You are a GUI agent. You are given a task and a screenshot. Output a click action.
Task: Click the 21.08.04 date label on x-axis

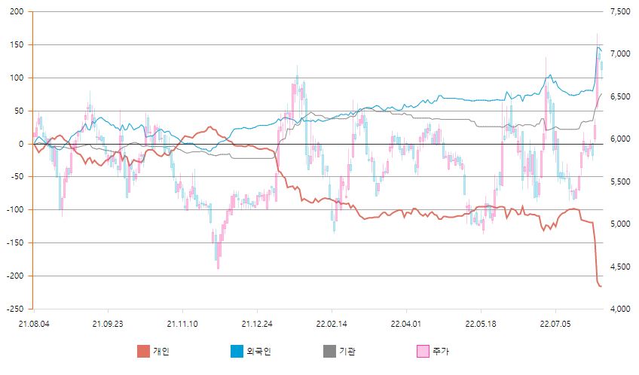pyautogui.click(x=33, y=324)
